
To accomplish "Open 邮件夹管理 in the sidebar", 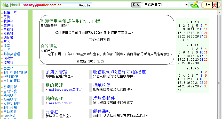I will [x=12, y=54].
